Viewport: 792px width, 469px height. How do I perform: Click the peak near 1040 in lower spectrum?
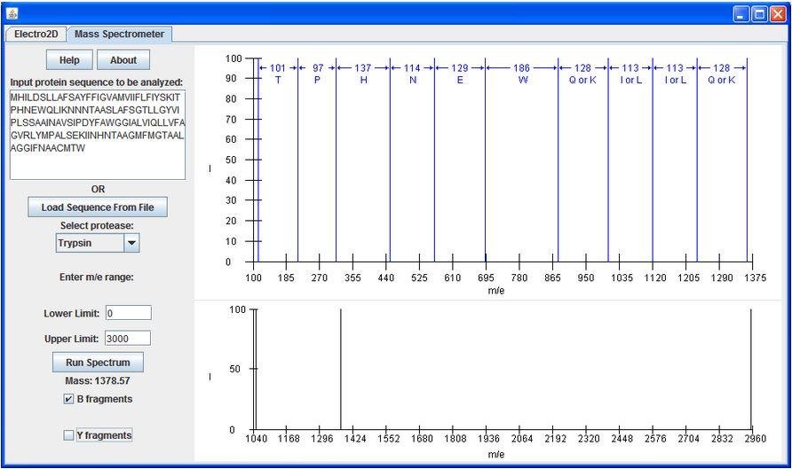click(x=255, y=369)
